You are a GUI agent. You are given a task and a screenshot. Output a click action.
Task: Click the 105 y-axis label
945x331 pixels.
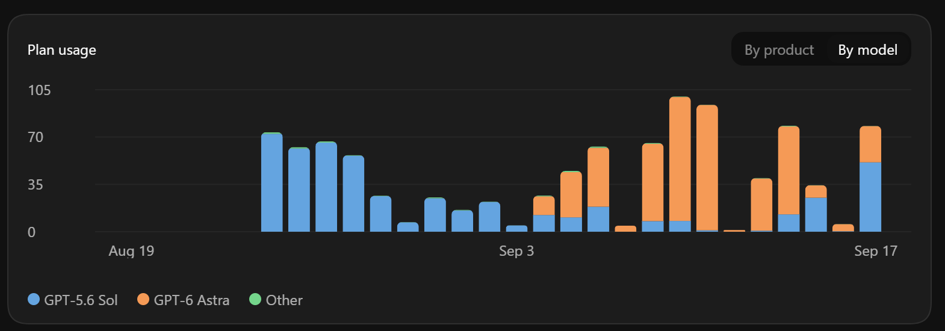click(39, 90)
